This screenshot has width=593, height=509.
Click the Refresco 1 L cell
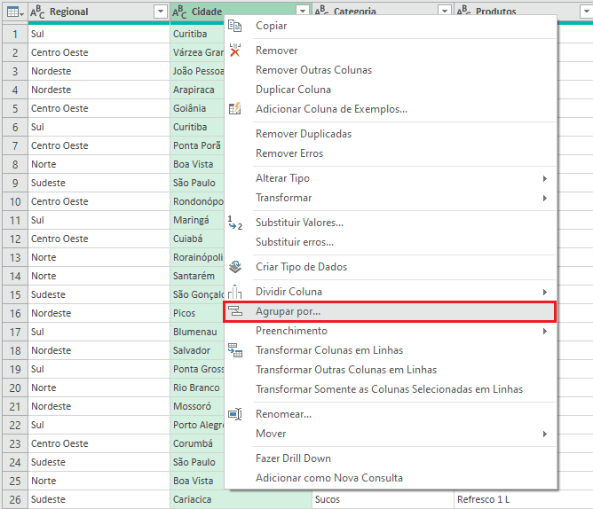coord(524,499)
